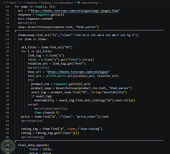Click line number 32 beside the try statement
The image size is (170, 154).
pos(7,80)
